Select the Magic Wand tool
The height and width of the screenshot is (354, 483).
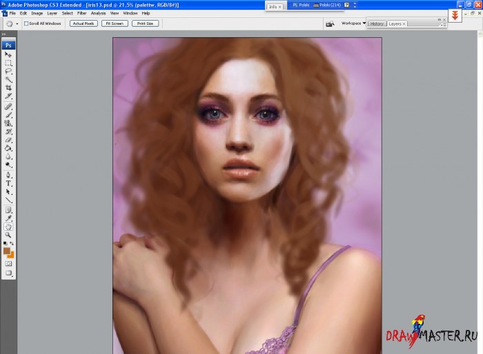coord(8,80)
